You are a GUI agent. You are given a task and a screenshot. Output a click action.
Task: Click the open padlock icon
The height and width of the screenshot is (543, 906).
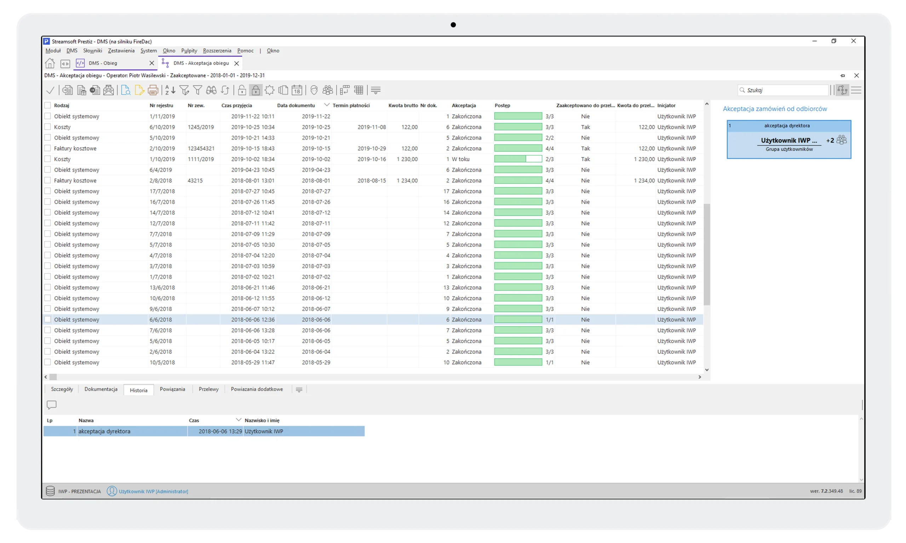(242, 90)
